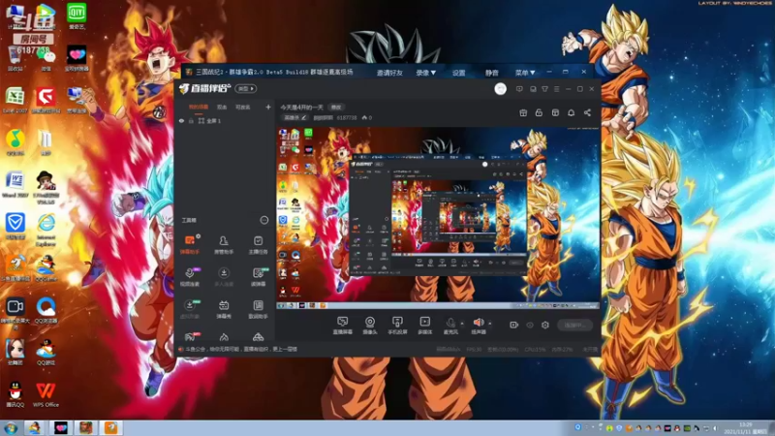Open the notification bell icon
The width and height of the screenshot is (775, 436).
point(571,112)
